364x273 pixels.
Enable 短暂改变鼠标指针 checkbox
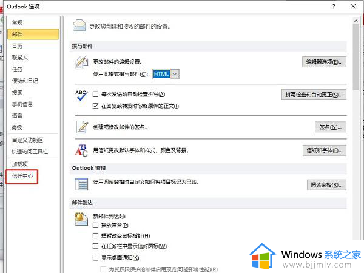(95, 236)
